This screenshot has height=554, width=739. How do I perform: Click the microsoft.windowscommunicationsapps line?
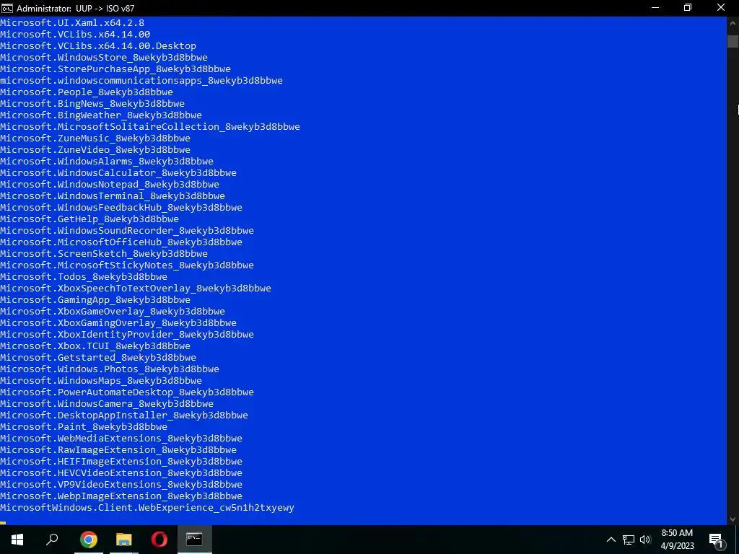tap(141, 81)
